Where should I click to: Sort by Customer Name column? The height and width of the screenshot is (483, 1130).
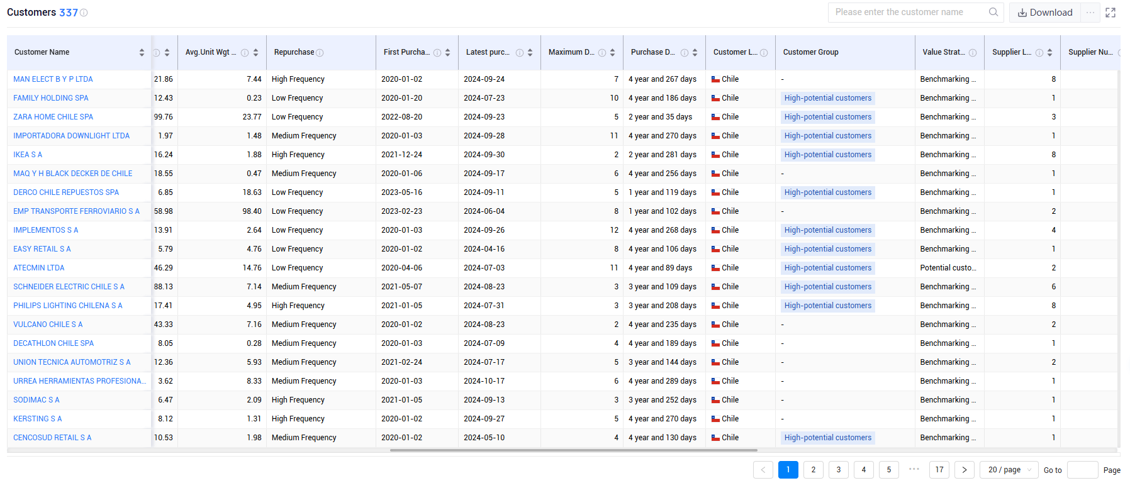pos(142,53)
